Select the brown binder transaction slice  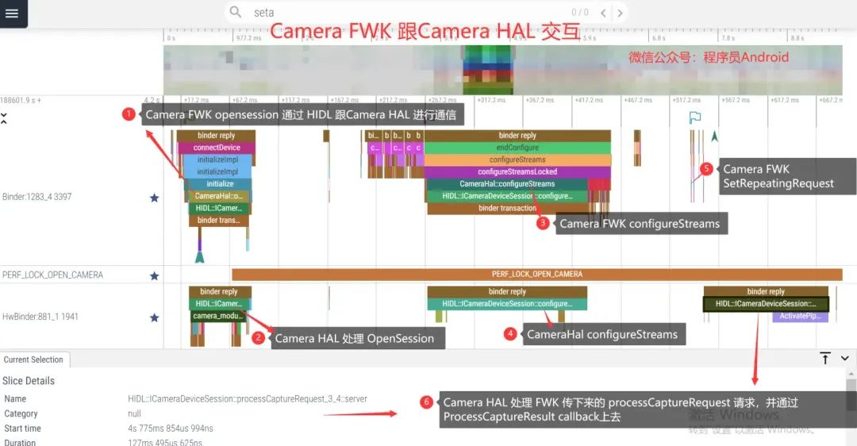click(x=507, y=208)
